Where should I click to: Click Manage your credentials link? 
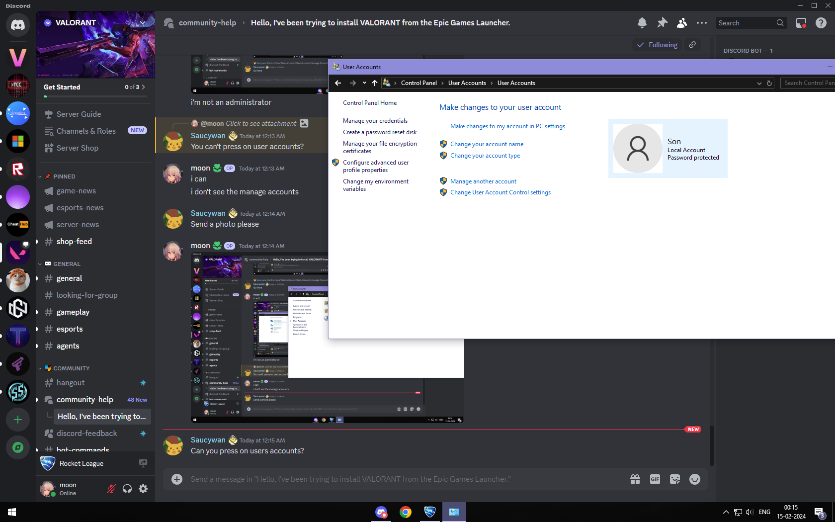tap(375, 121)
